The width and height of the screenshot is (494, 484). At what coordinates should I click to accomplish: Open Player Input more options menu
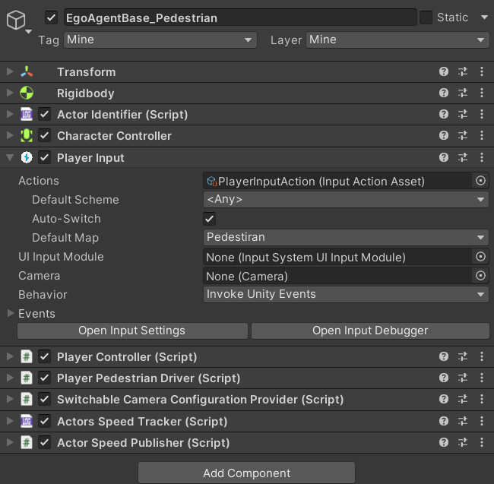(x=482, y=157)
